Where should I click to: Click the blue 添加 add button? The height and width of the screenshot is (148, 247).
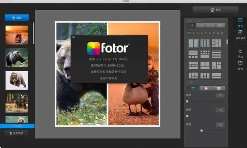pos(17,18)
